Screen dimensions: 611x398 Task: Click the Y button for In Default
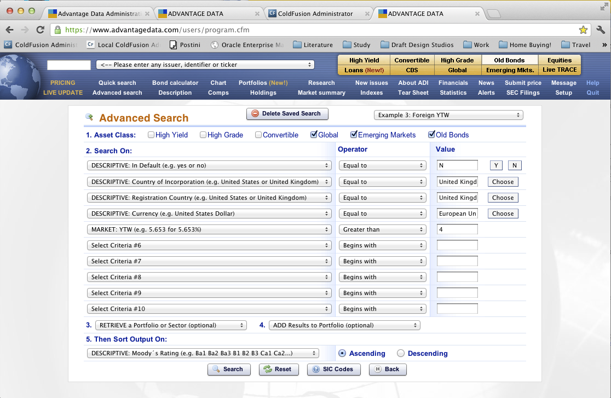point(496,165)
